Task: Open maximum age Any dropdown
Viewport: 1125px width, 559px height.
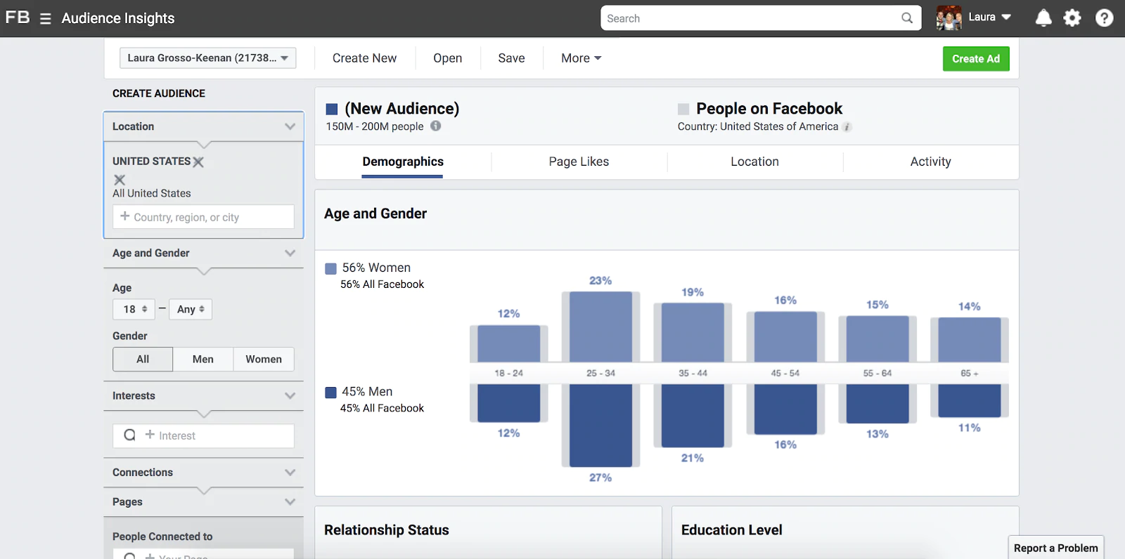Action: 190,309
